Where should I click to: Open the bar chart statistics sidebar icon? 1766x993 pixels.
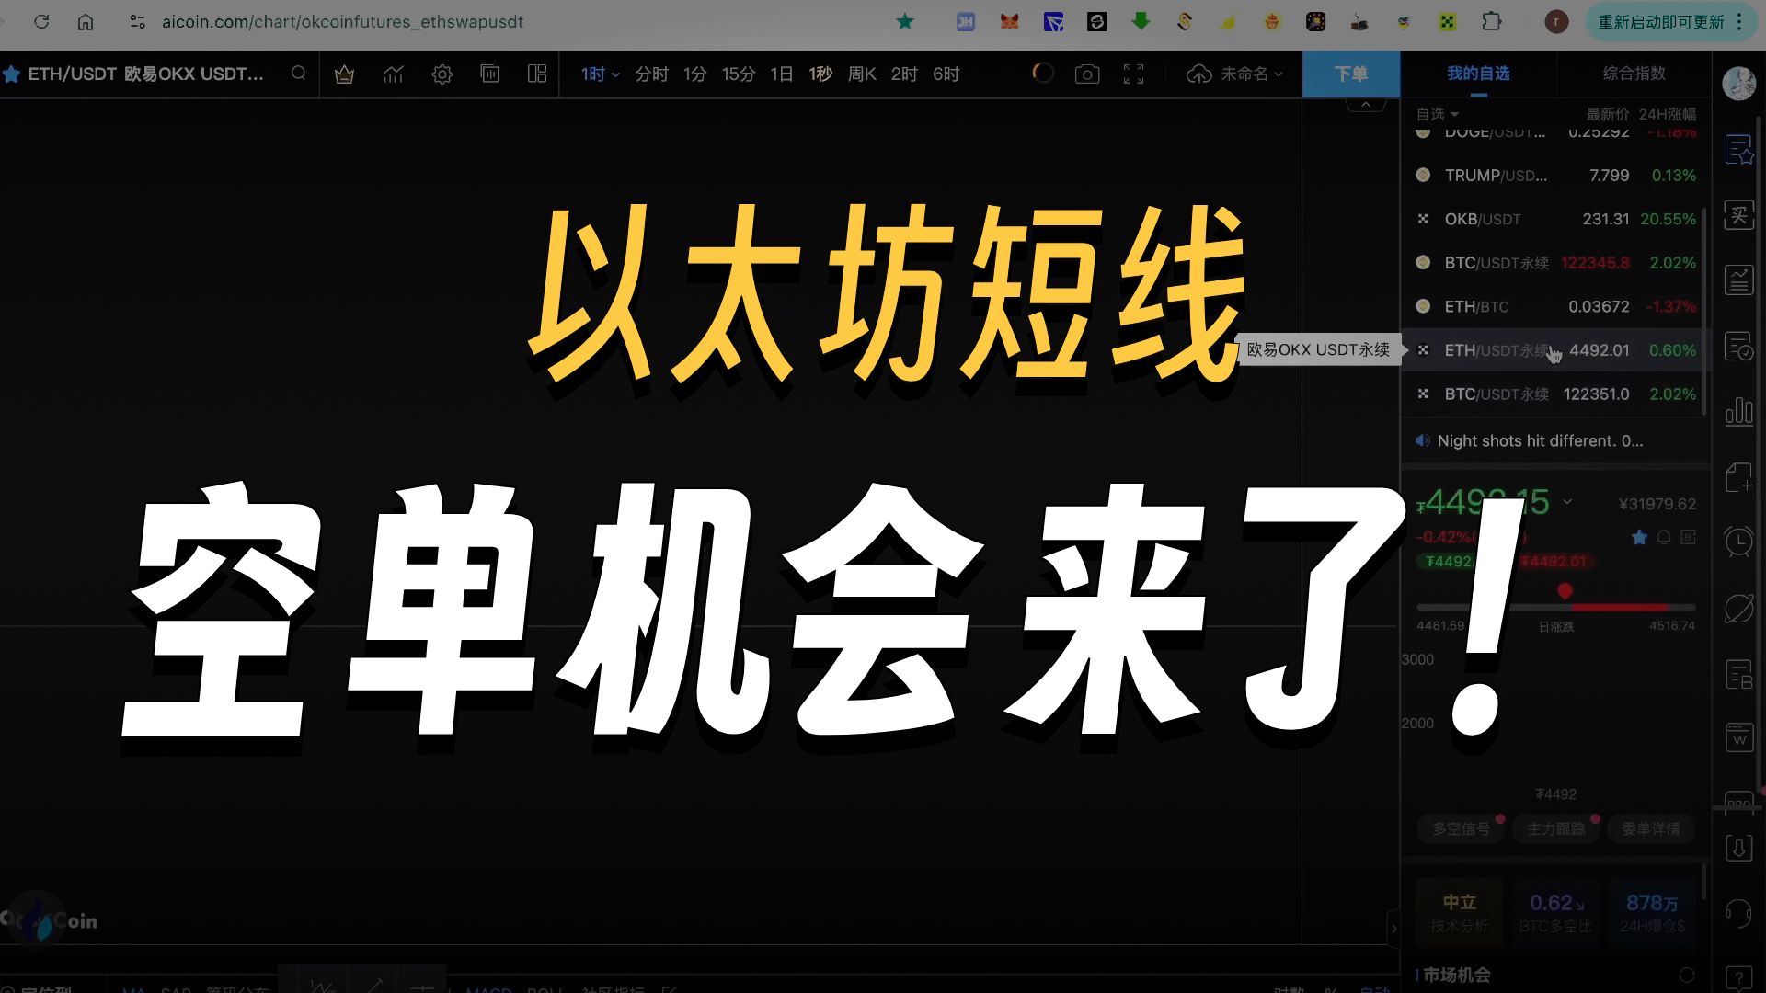tap(1737, 413)
